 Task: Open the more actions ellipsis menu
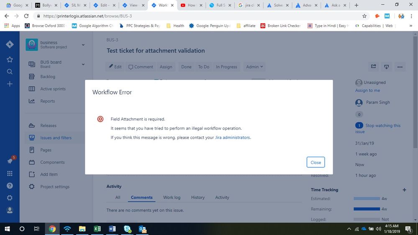(x=400, y=66)
